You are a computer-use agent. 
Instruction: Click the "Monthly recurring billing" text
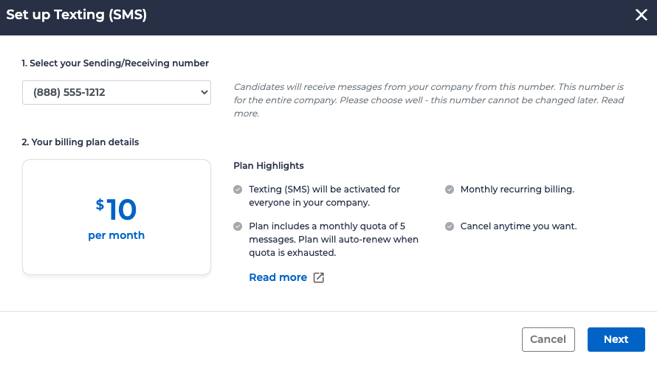(517, 190)
